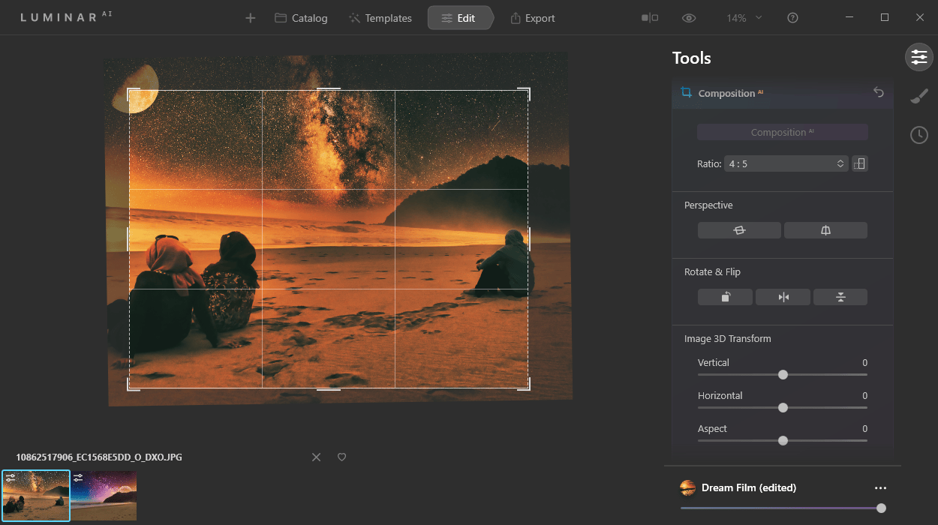This screenshot has height=525, width=938.
Task: Toggle the before/after compare view
Action: coord(650,18)
